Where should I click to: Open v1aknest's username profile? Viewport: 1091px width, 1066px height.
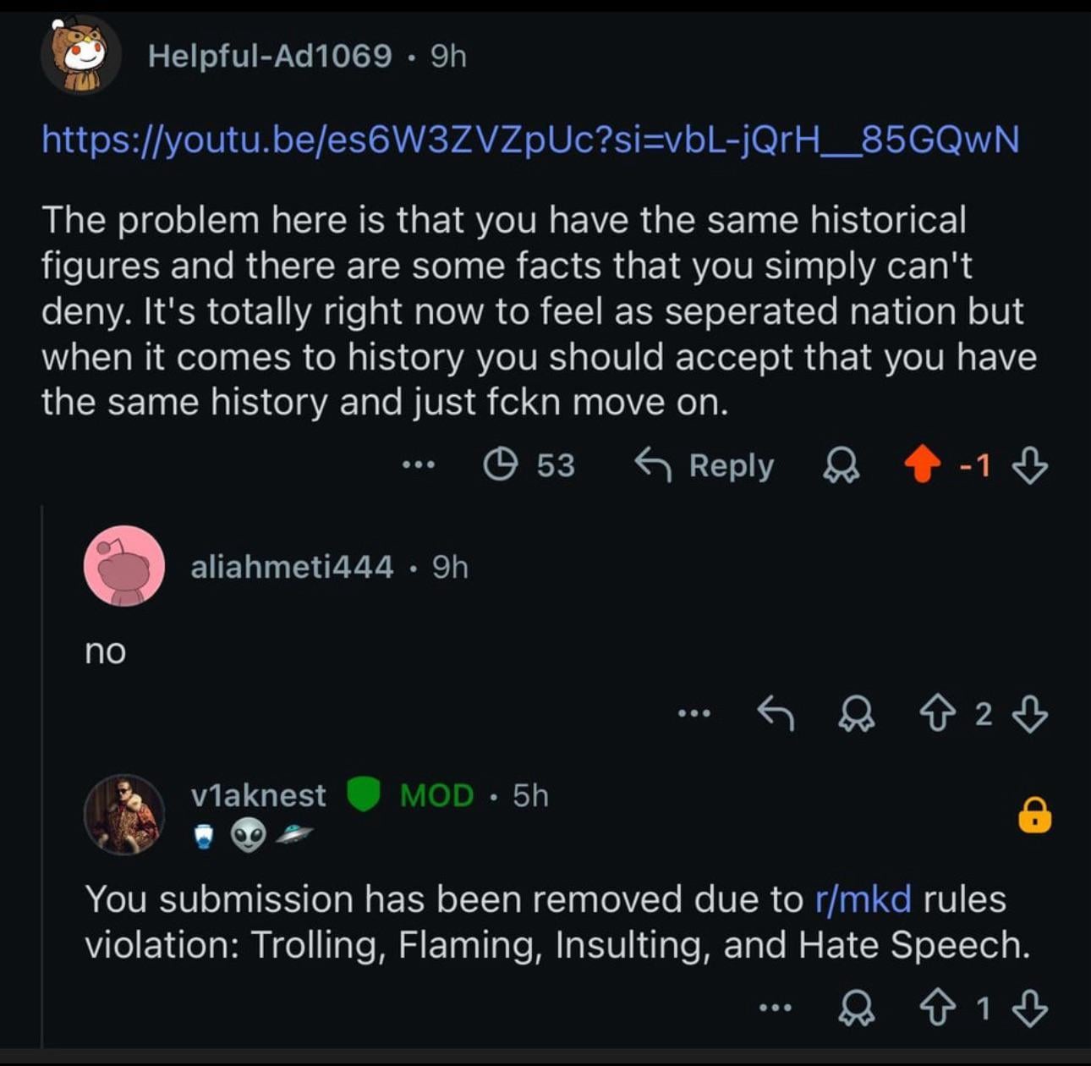[258, 795]
